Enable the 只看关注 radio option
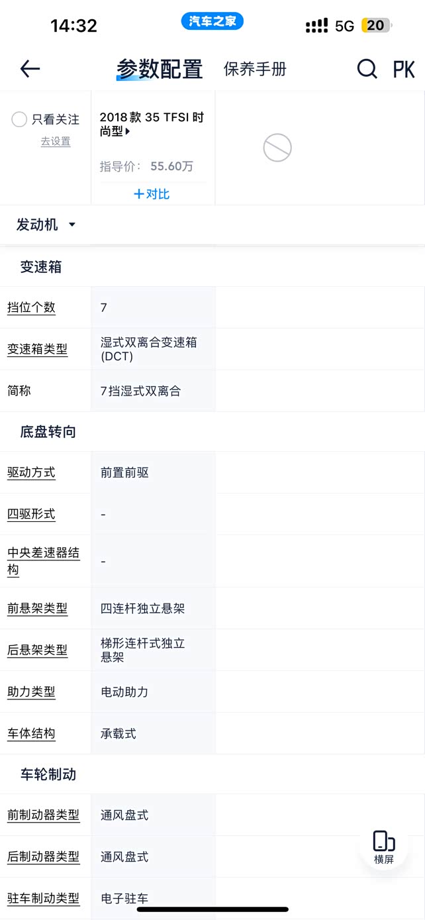 pos(19,119)
